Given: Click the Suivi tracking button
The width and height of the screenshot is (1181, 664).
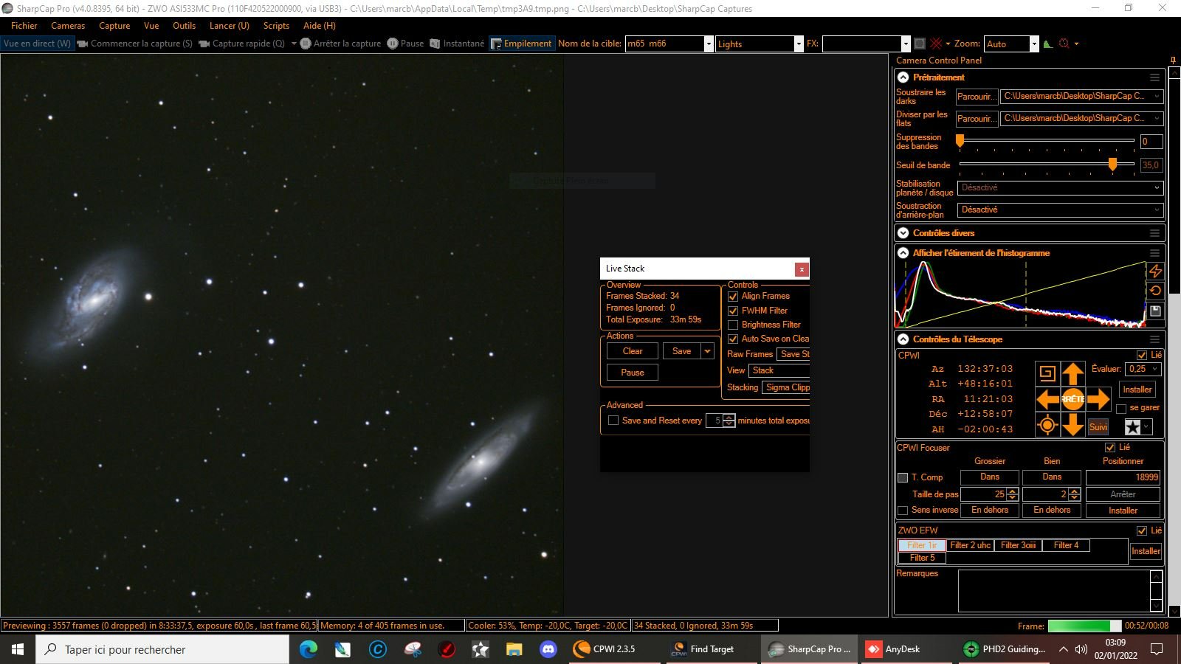Looking at the screenshot, I should click(1098, 427).
